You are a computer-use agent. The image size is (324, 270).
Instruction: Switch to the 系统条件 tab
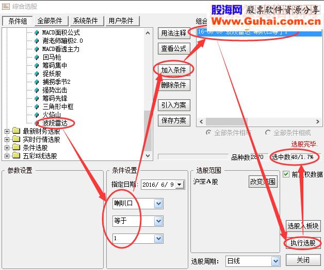click(87, 21)
